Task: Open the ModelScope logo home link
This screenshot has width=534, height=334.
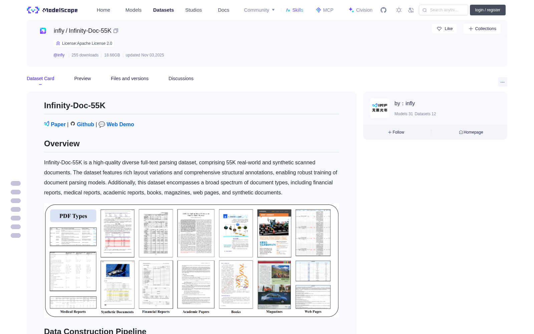Action: click(52, 10)
